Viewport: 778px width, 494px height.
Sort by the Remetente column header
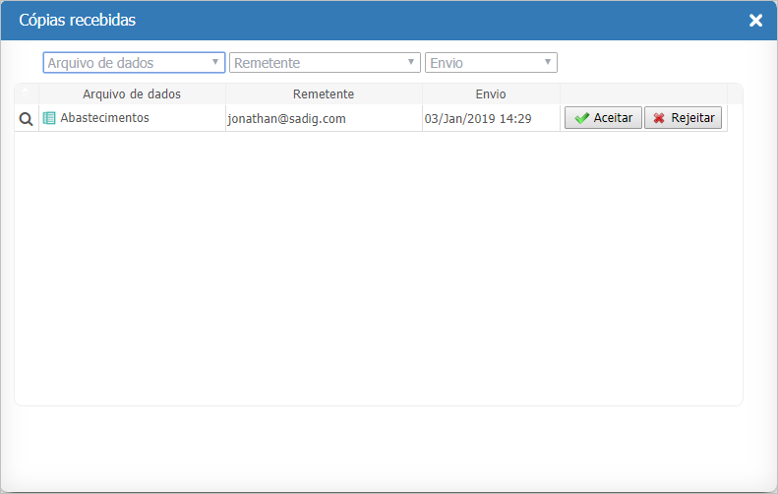324,94
